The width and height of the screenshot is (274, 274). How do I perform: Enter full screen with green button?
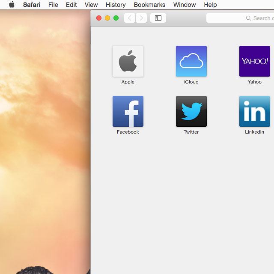(x=116, y=18)
